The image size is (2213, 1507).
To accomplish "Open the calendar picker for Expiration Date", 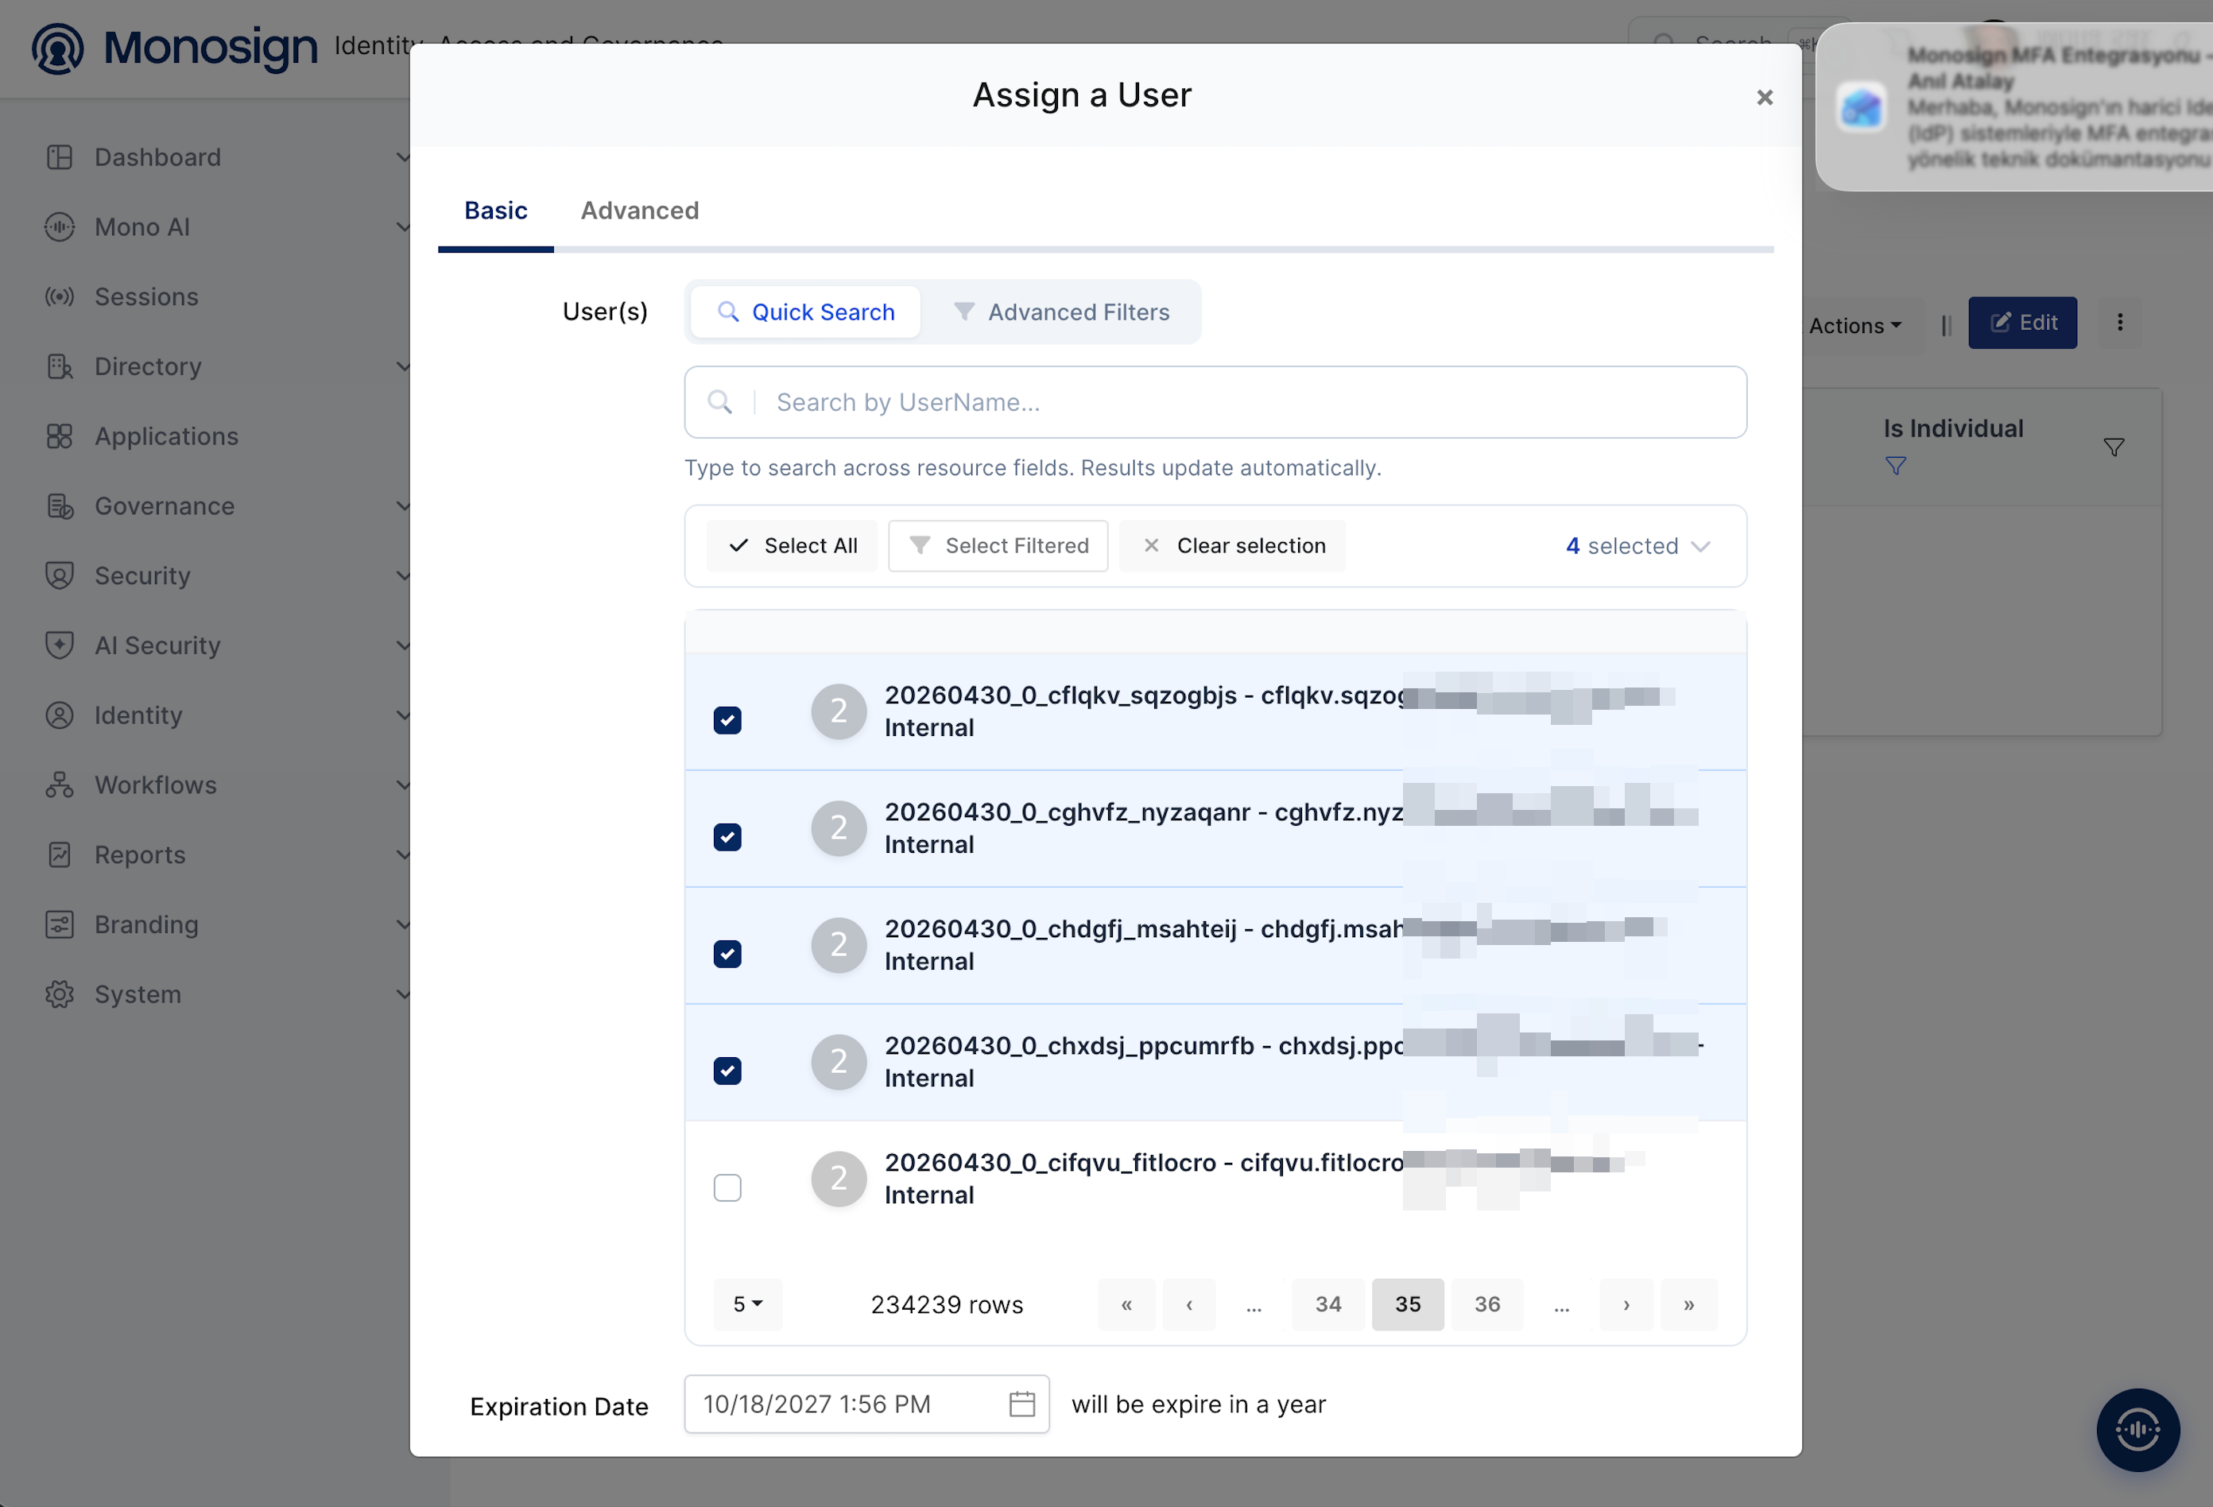I will pyautogui.click(x=1021, y=1403).
